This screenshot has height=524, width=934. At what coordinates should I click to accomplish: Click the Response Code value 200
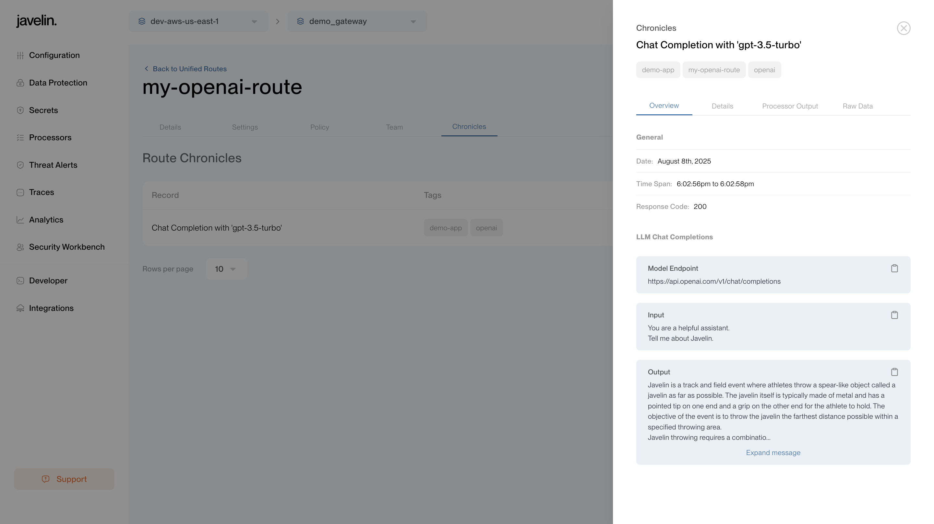click(700, 206)
